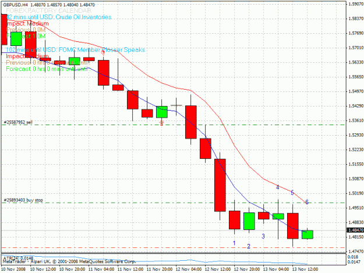Select the FOREX FACTORY CALENDAR heading label
This screenshot has width=364, height=273.
point(48,10)
